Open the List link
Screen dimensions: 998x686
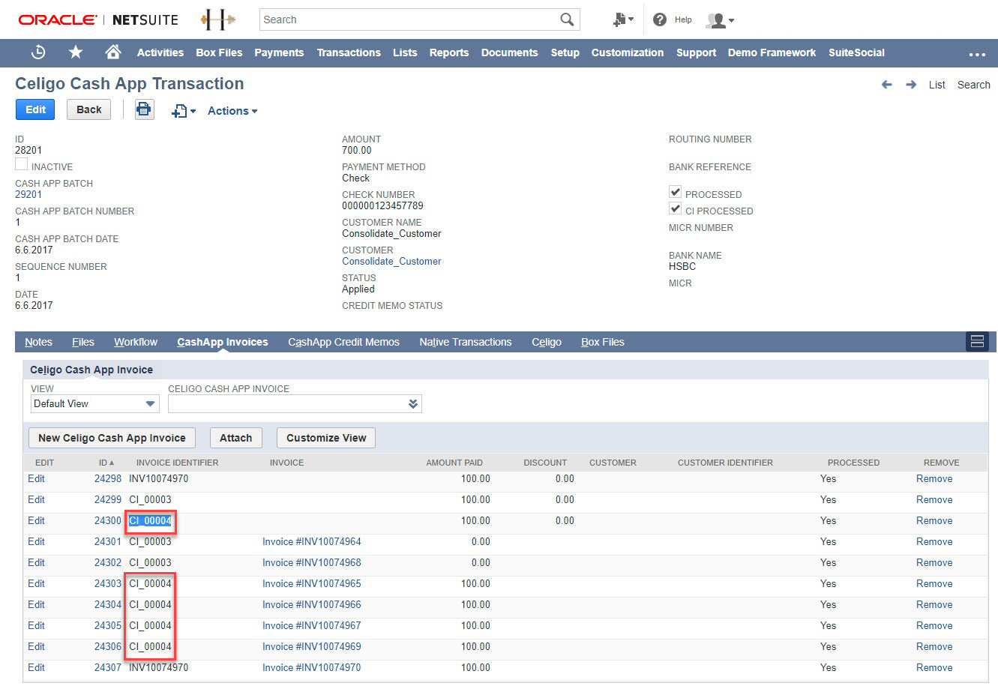pyautogui.click(x=937, y=85)
